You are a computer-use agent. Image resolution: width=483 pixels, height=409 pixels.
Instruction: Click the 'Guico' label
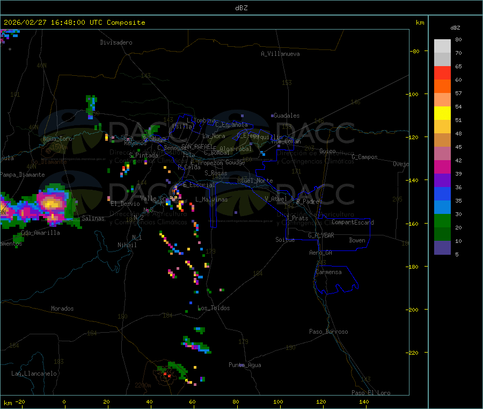327,151
